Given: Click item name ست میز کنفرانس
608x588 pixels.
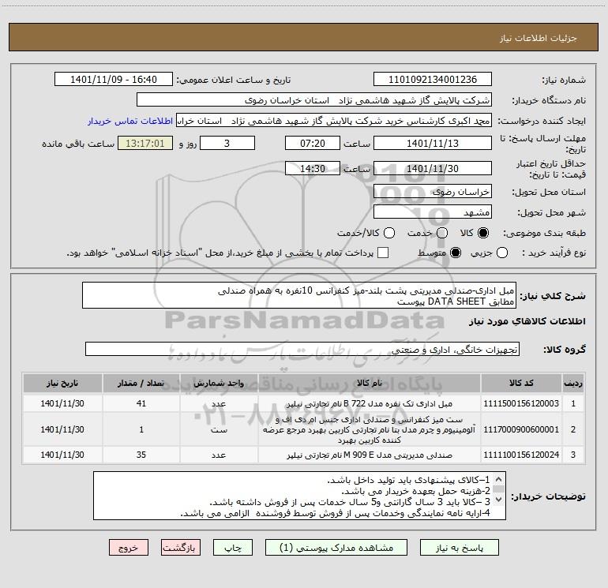Looking at the screenshot, I should (370, 429).
